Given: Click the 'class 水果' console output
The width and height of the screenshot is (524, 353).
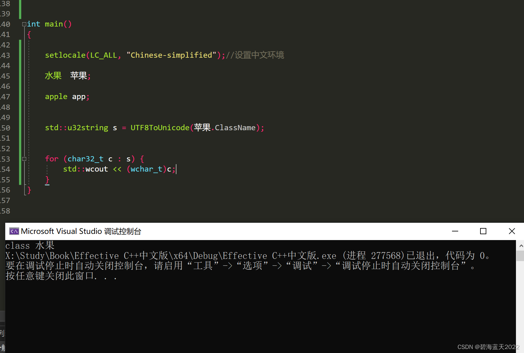Looking at the screenshot, I should 30,246.
